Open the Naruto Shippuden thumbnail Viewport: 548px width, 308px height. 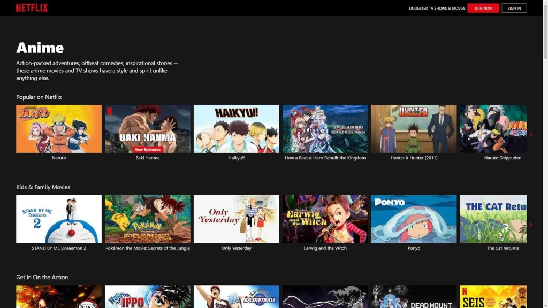[493, 129]
